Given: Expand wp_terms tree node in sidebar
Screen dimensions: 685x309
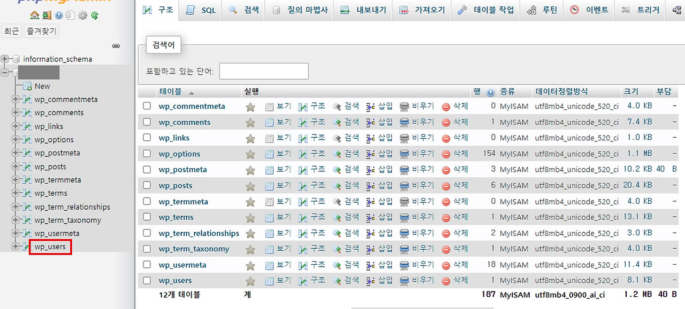Looking at the screenshot, I should (16, 193).
